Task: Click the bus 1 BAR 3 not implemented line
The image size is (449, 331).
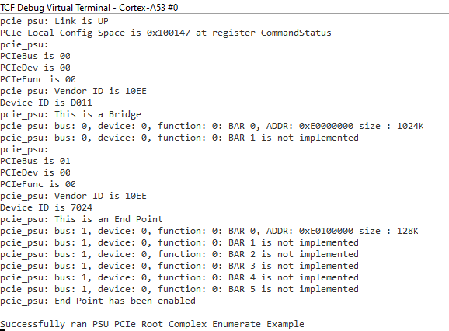Action: (x=179, y=267)
